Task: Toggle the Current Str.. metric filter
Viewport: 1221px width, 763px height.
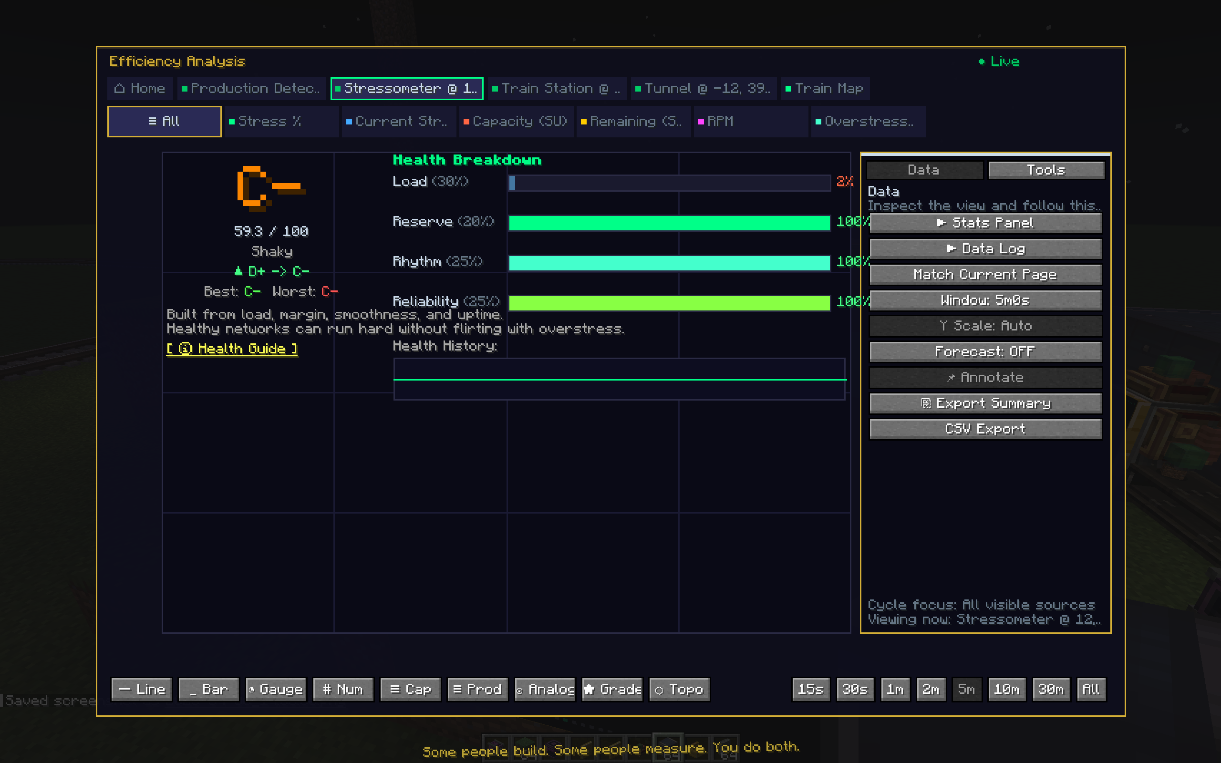Action: (x=399, y=121)
